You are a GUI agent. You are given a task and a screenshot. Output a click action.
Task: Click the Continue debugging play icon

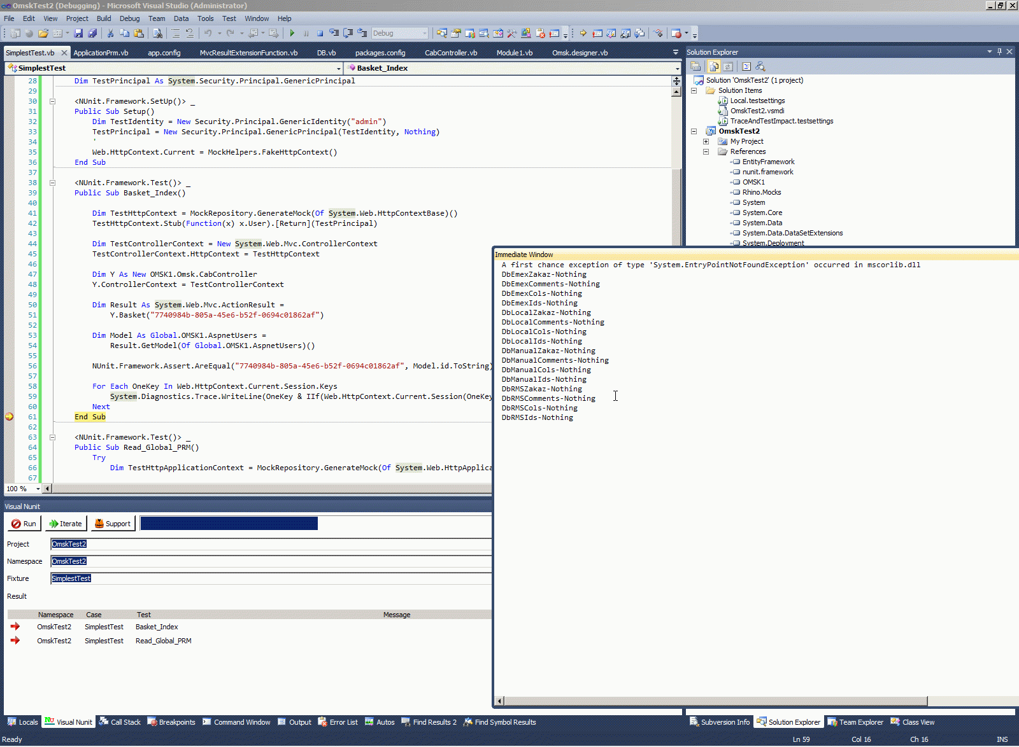[292, 33]
